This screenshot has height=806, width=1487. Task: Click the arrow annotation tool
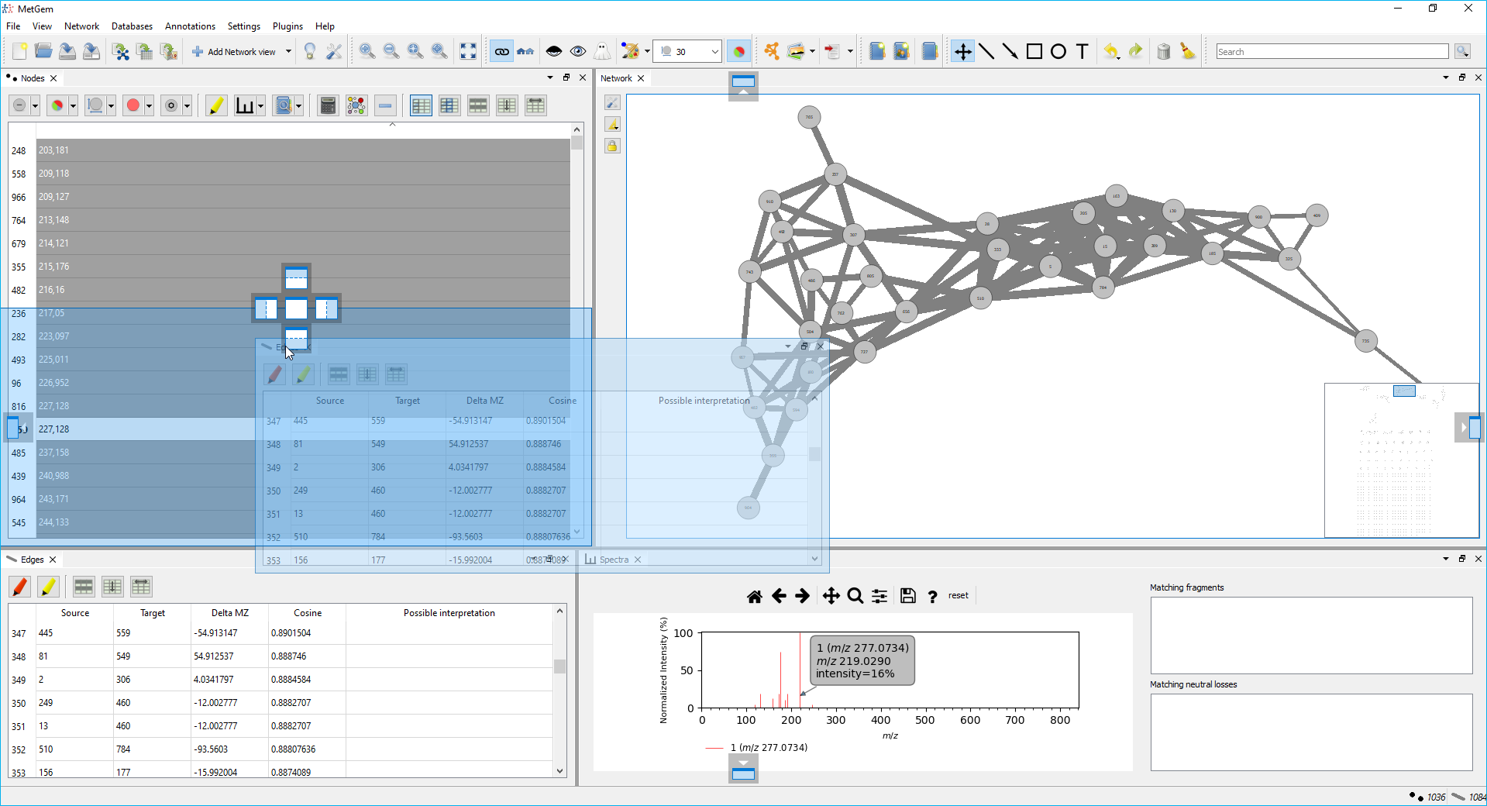[1010, 52]
